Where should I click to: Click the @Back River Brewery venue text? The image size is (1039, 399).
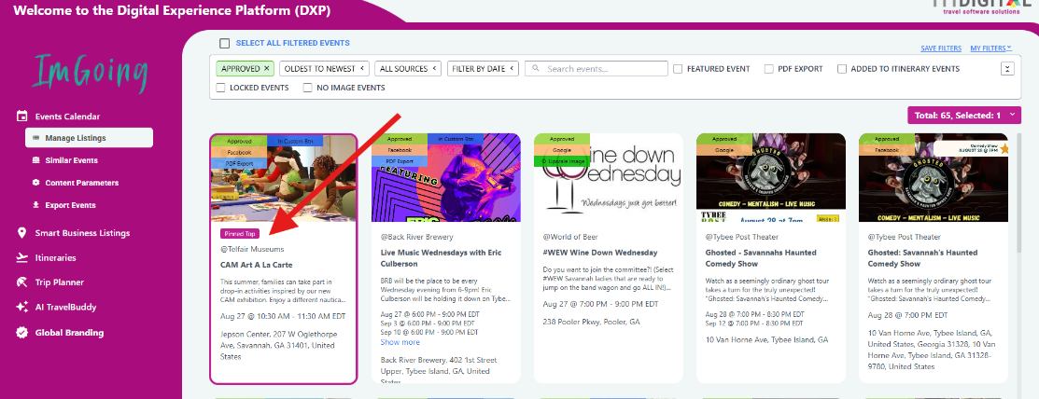point(416,237)
